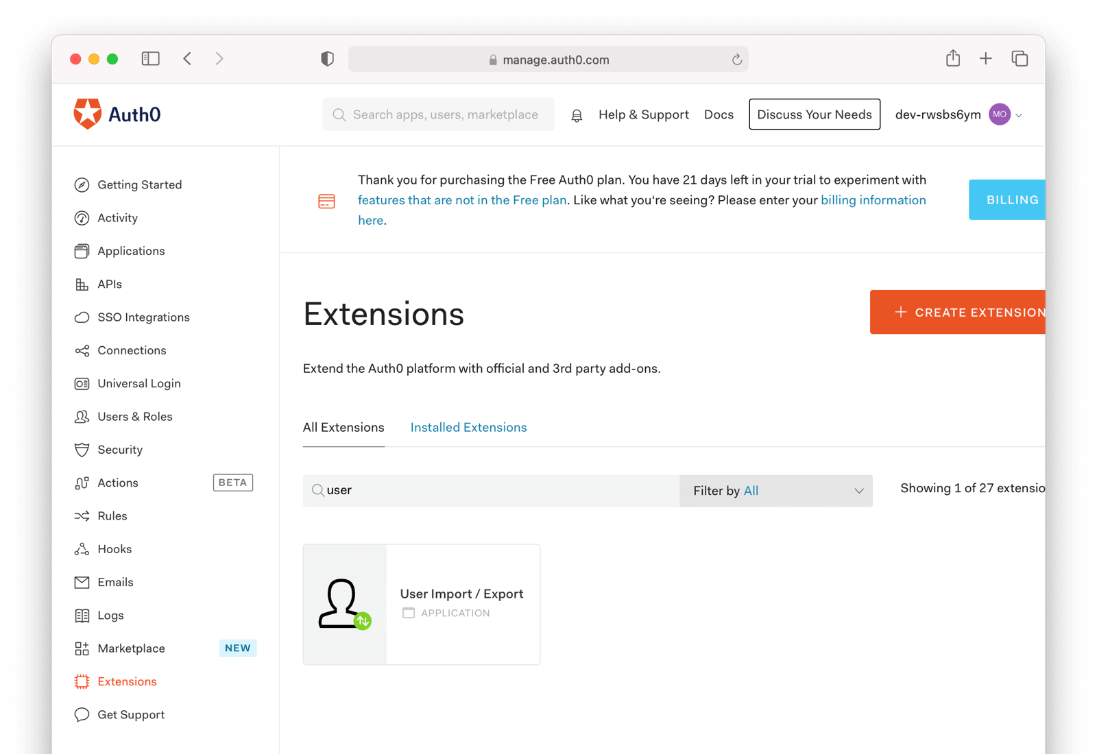Click the notifications bell icon

pos(577,114)
